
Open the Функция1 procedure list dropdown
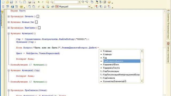click(x=89, y=7)
